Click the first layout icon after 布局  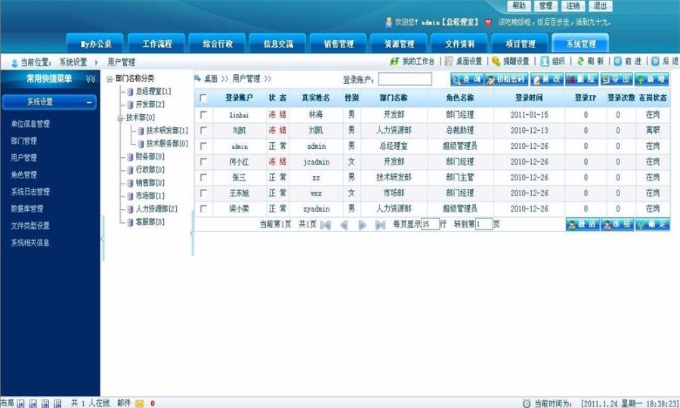(x=20, y=403)
